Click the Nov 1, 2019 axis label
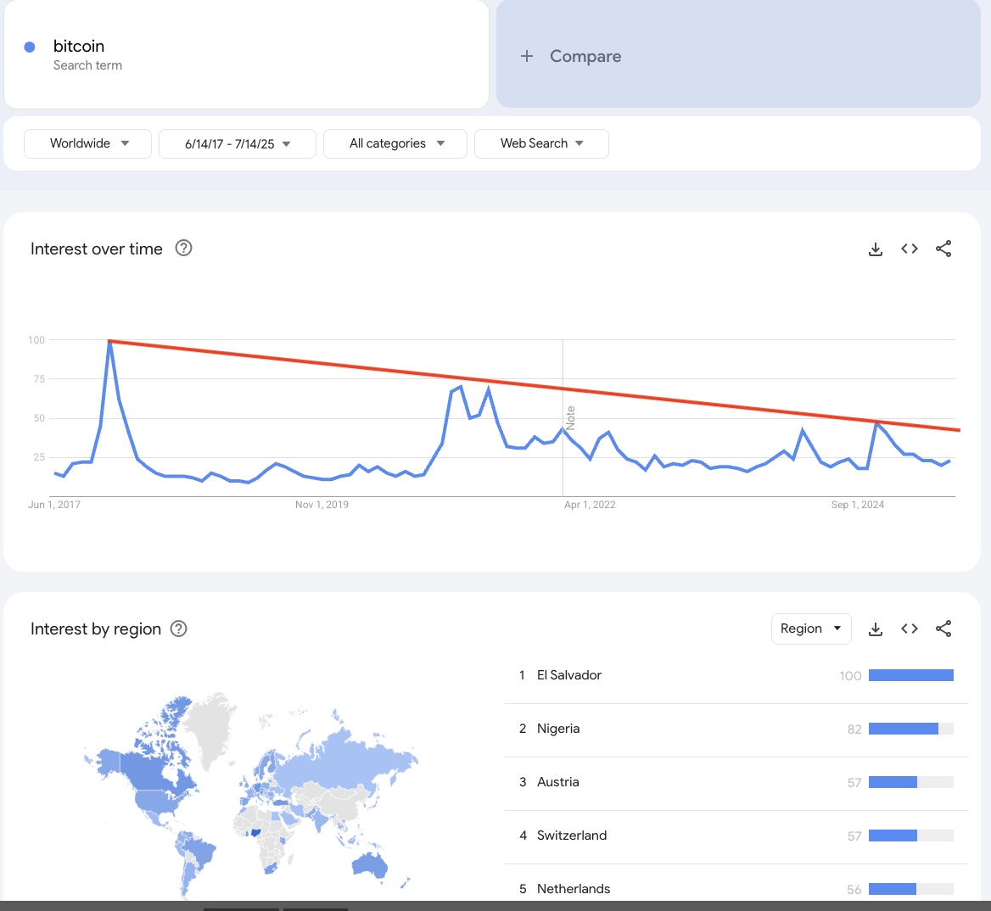 pos(322,505)
